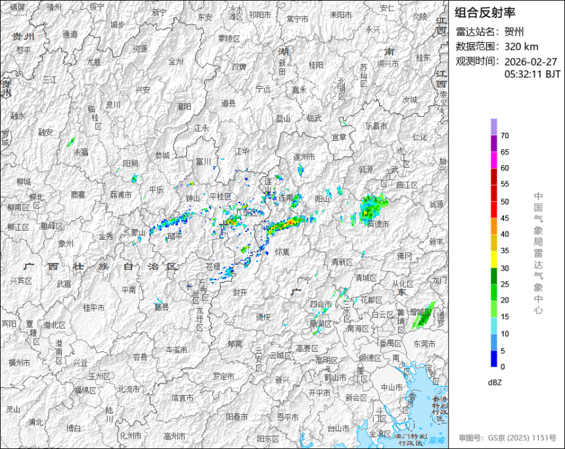Click the 蒙山 map label

pos(138,233)
